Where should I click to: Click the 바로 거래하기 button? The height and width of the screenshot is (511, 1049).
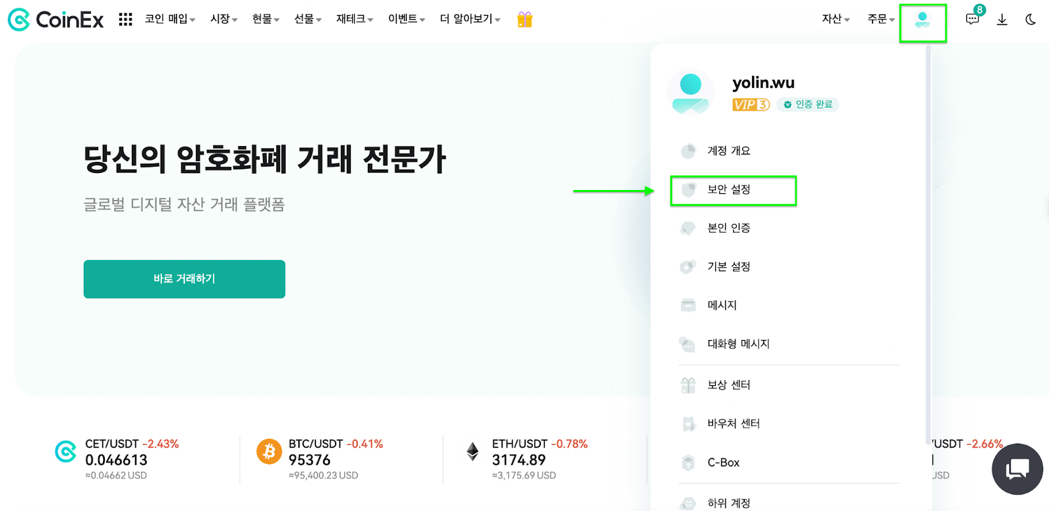click(x=184, y=278)
